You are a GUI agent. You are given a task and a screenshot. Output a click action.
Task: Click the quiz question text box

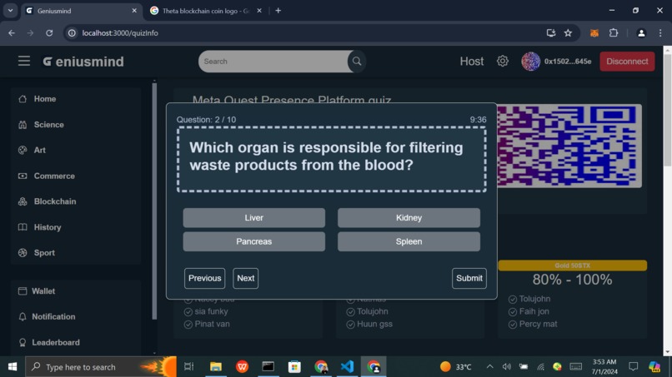pyautogui.click(x=331, y=159)
